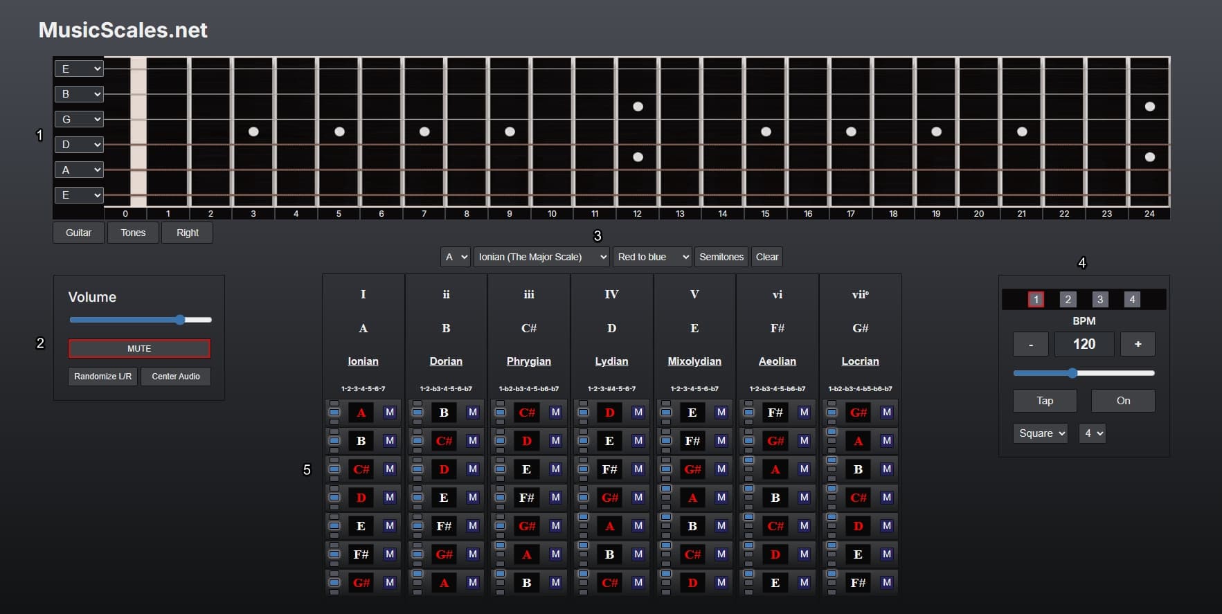Open the beats dropdown showing 4

coord(1093,433)
